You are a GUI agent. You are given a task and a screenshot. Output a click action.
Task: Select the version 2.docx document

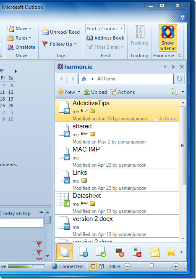(x=117, y=226)
